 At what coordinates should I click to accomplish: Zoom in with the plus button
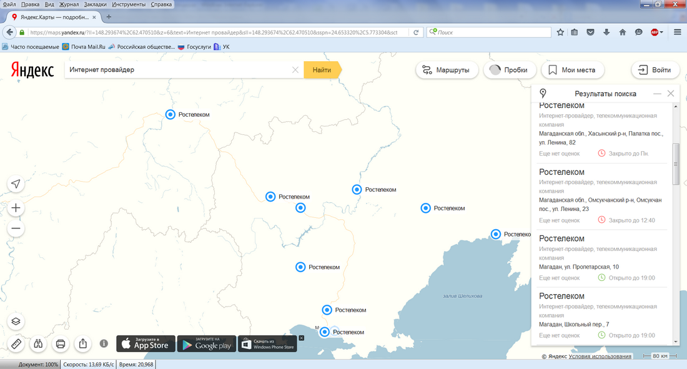coord(16,208)
